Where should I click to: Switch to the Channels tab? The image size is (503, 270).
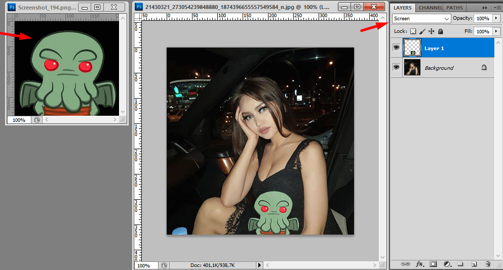point(430,8)
